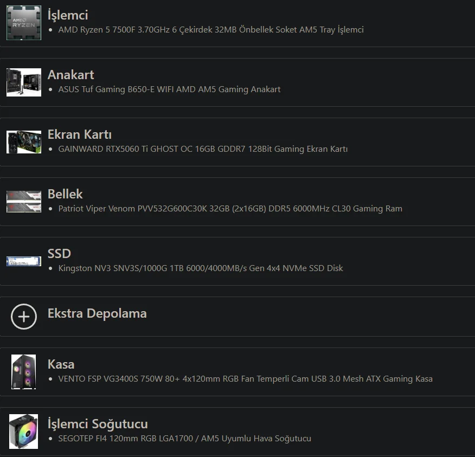Select the Gainward graphics card thumbnail

pos(24,141)
